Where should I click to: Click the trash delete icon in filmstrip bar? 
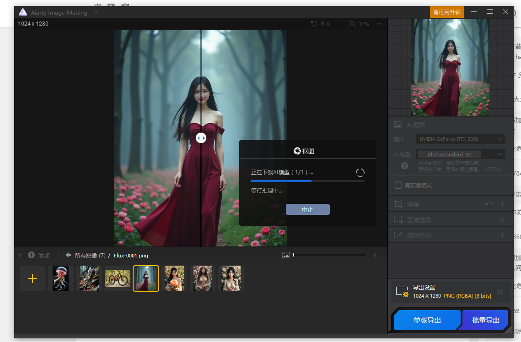(x=375, y=255)
